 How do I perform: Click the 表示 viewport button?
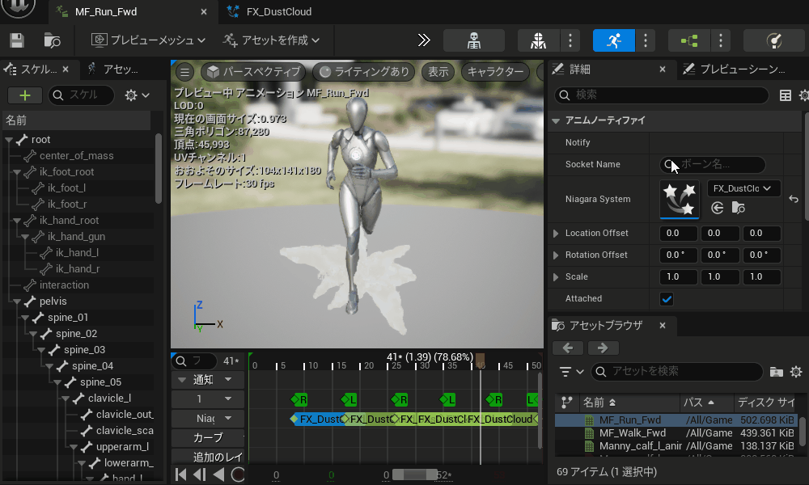click(438, 72)
